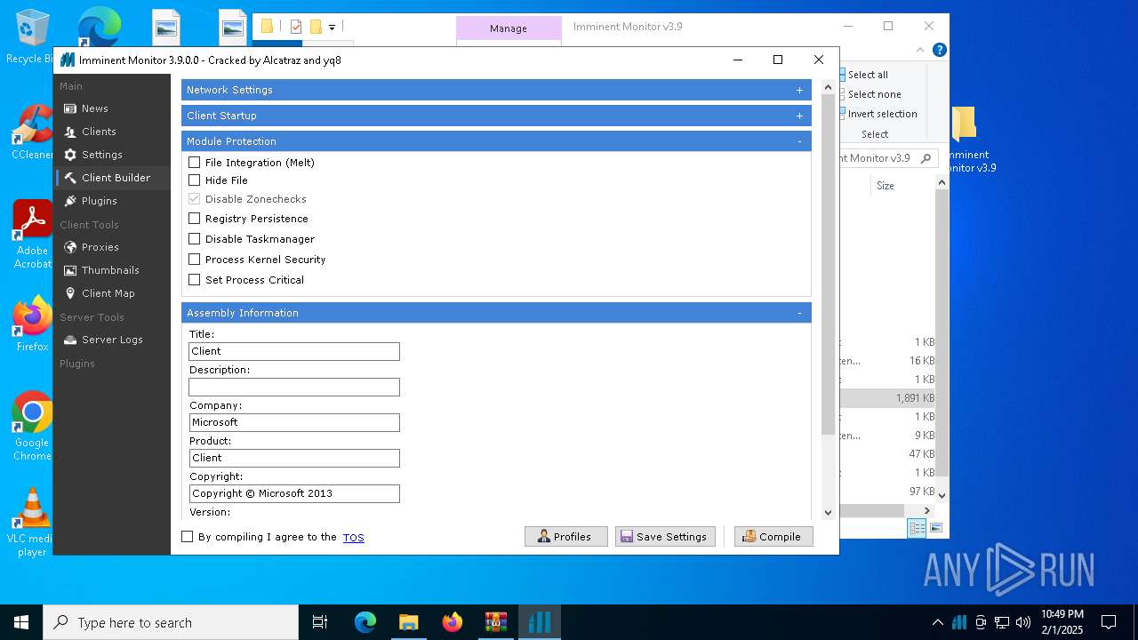Image resolution: width=1138 pixels, height=640 pixels.
Task: Check the agree to TOS checkbox
Action: point(187,537)
